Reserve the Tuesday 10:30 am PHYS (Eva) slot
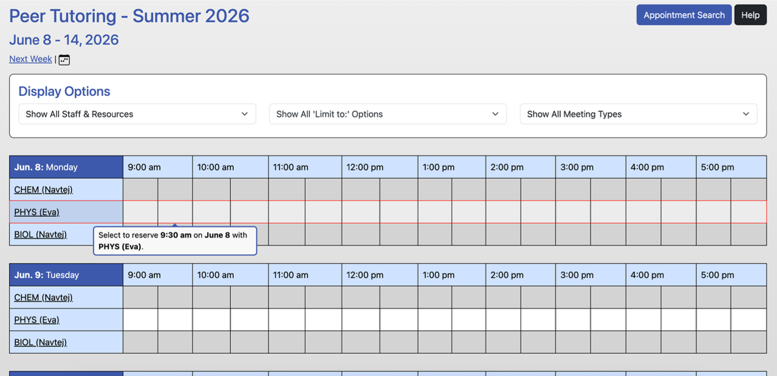The width and height of the screenshot is (777, 376). click(249, 320)
